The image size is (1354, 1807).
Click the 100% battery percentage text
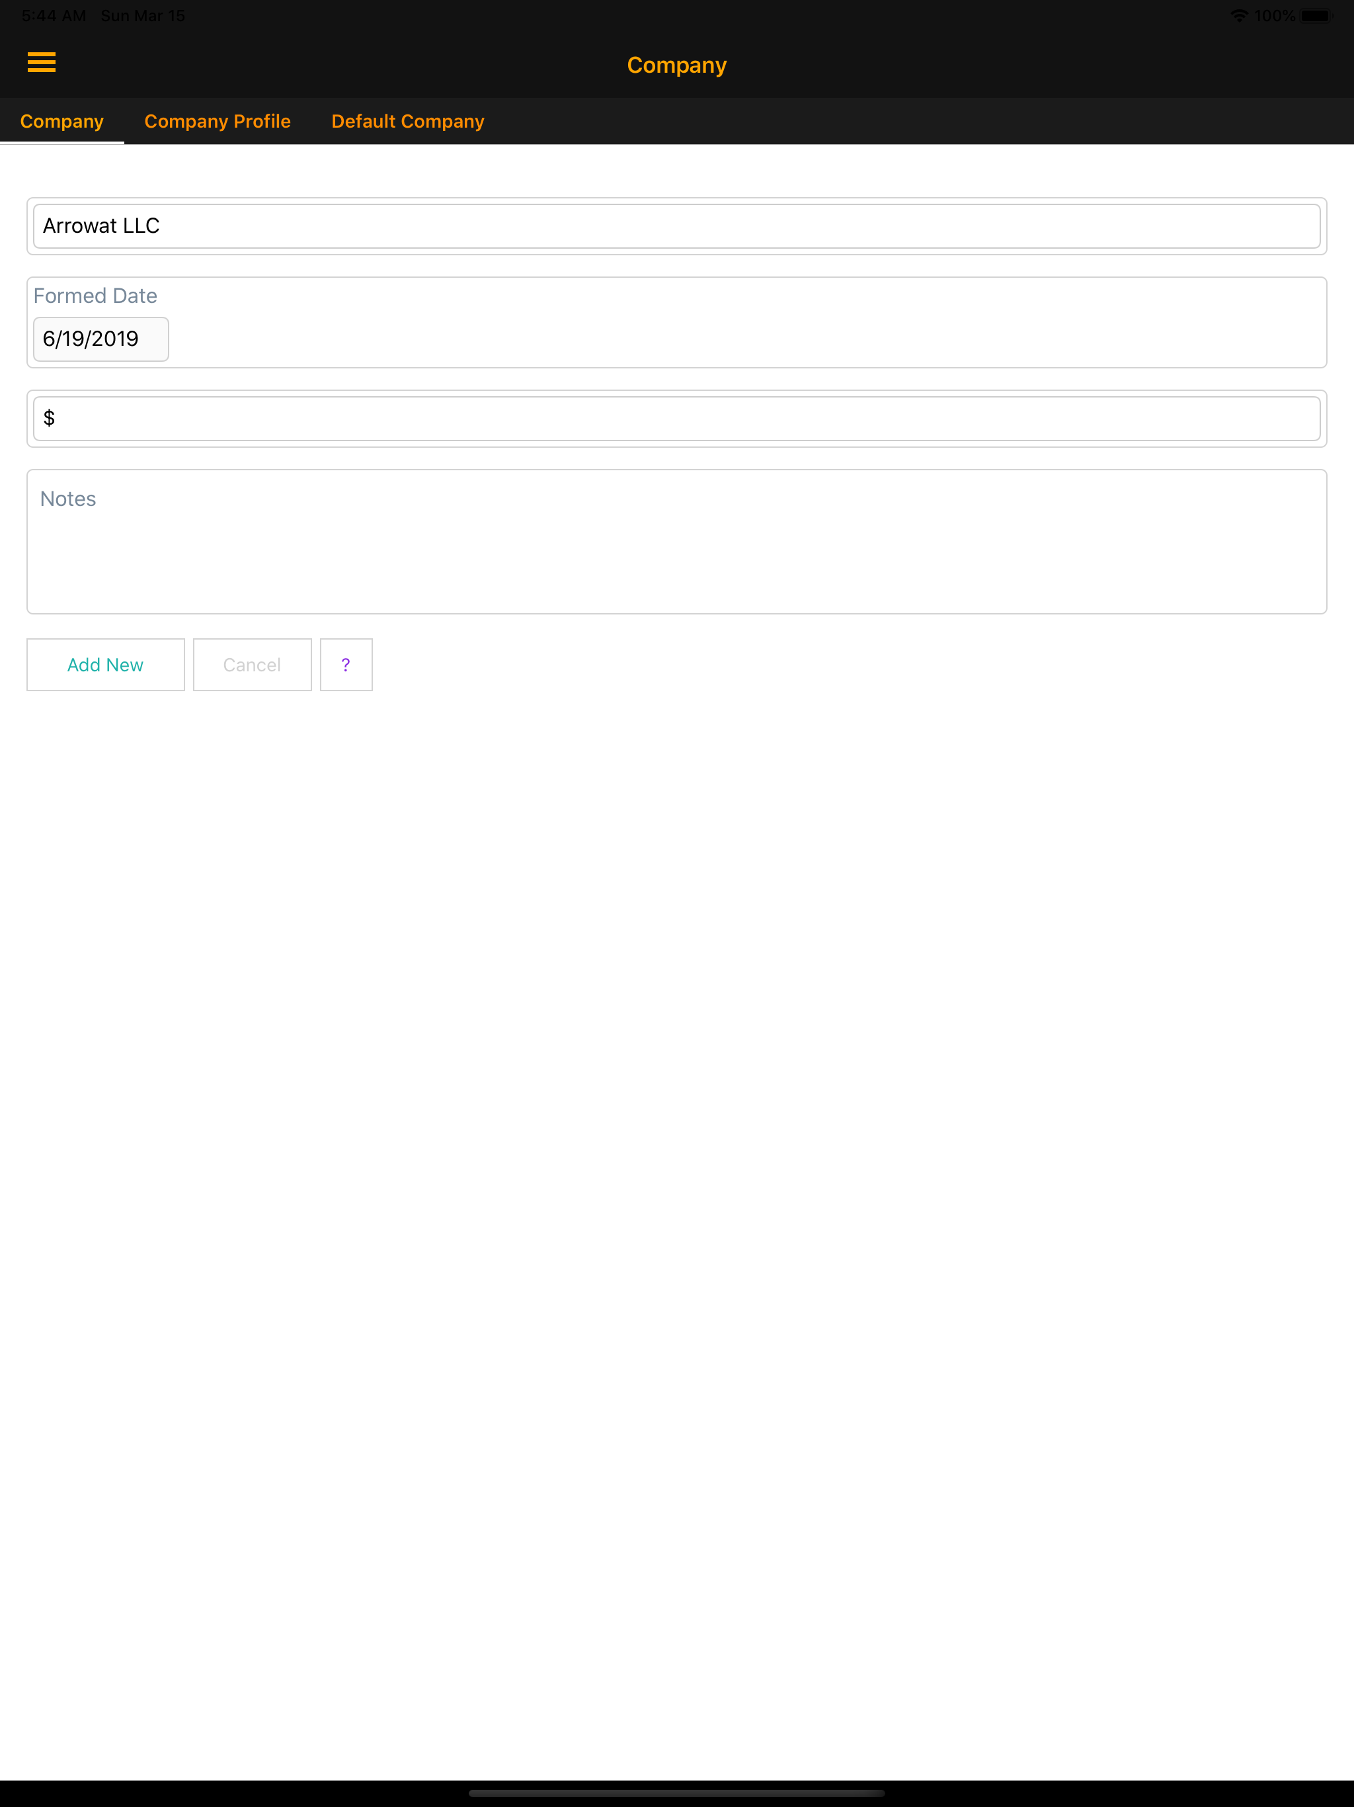1274,15
